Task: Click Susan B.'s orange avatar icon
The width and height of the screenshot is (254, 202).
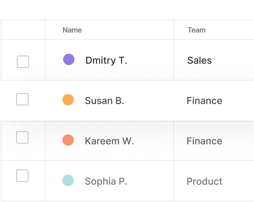Action: point(68,100)
